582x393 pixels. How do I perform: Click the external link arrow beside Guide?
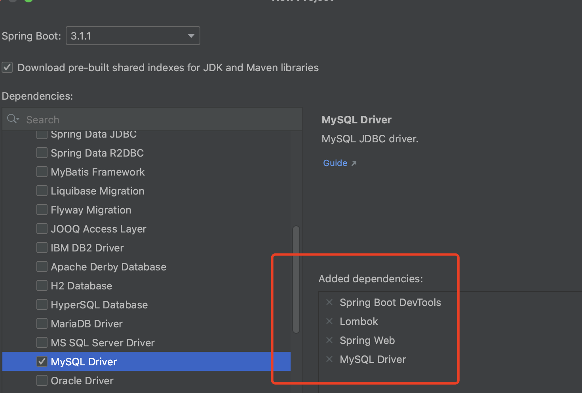click(354, 164)
